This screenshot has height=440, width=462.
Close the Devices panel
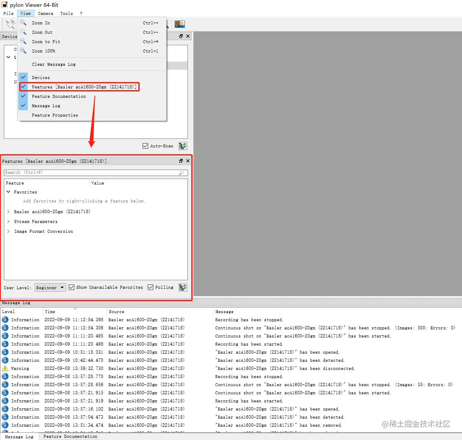click(188, 36)
